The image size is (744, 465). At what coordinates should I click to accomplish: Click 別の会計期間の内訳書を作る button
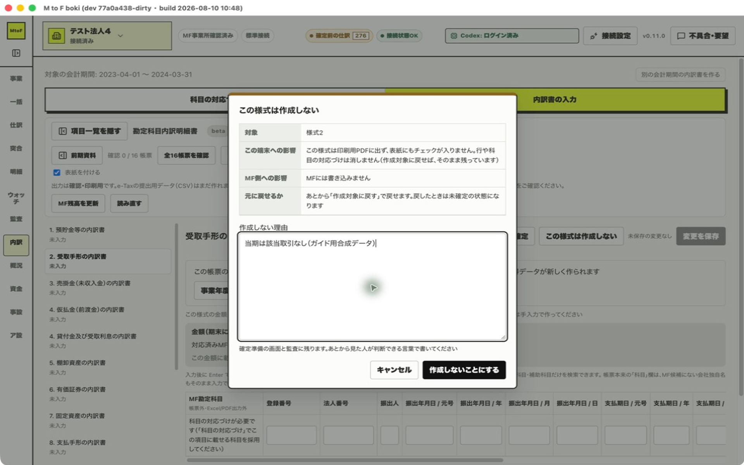[680, 74]
